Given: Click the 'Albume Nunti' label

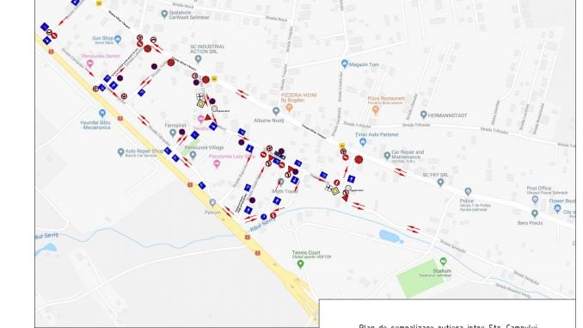Looking at the screenshot, I should coord(269,121).
